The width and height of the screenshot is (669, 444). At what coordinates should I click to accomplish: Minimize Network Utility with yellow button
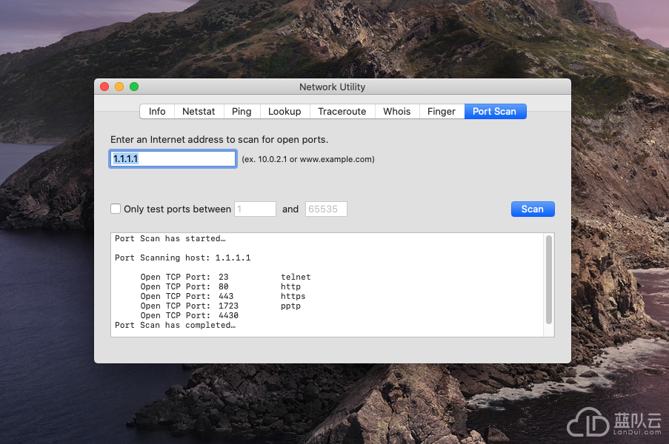119,87
